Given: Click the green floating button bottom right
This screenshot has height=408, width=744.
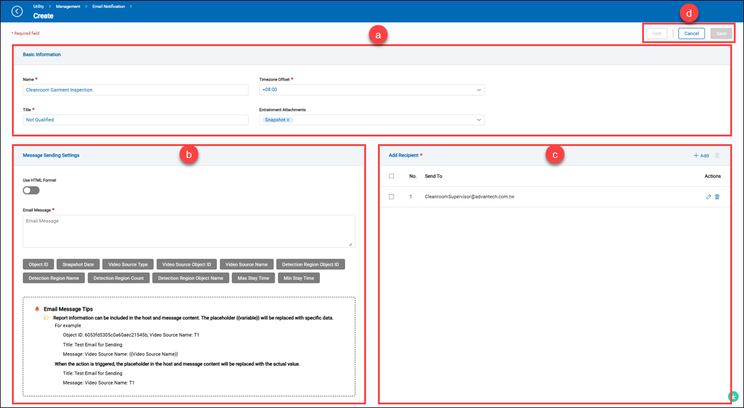Looking at the screenshot, I should [733, 396].
